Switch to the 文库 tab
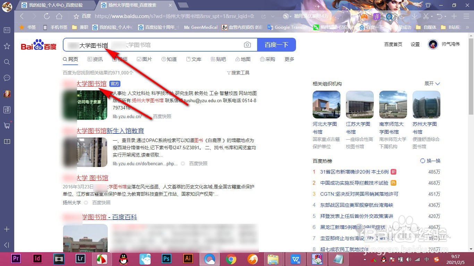Image resolution: width=474 pixels, height=266 pixels. tap(194, 59)
